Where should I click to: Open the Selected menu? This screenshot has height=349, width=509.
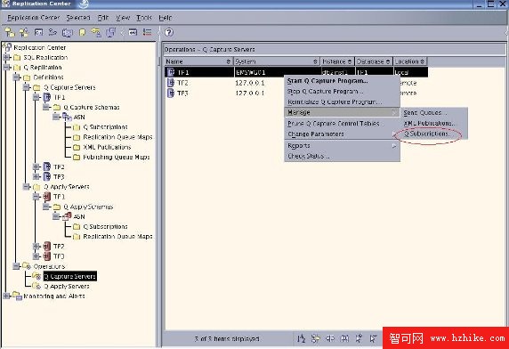(x=78, y=18)
